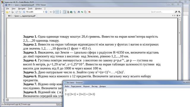Toggle the navigation panel icon at bottom-left

click(7, 100)
